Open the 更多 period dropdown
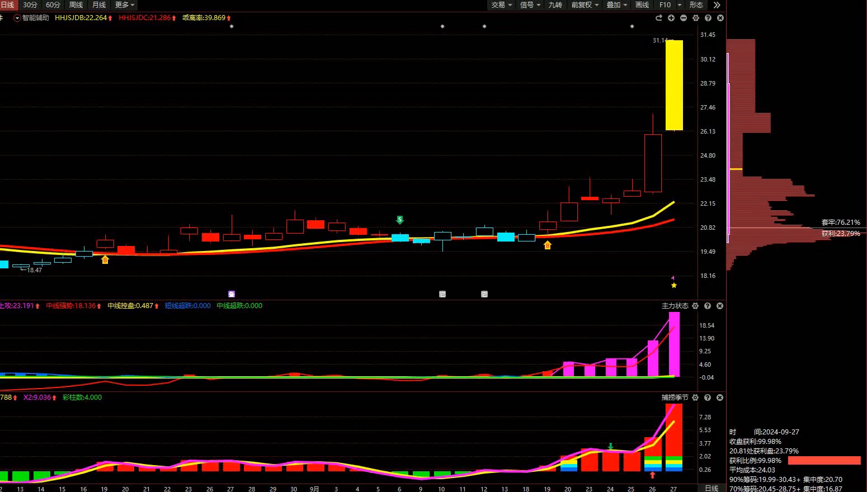The height and width of the screenshot is (492, 867). click(x=124, y=4)
